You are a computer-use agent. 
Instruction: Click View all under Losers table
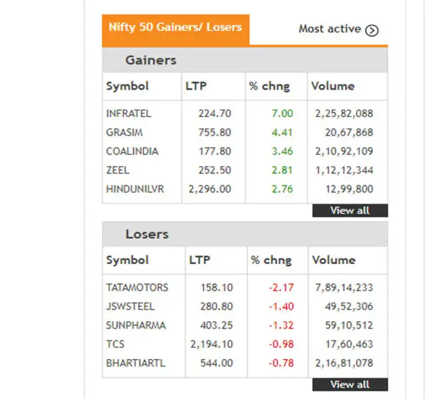[x=350, y=385]
